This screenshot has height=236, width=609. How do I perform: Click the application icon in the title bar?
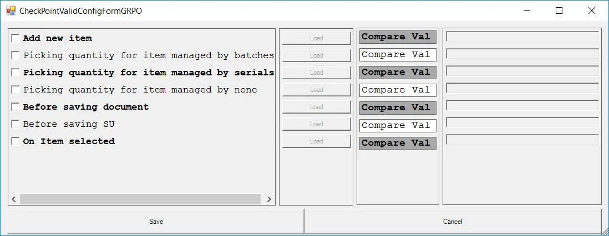tap(11, 11)
